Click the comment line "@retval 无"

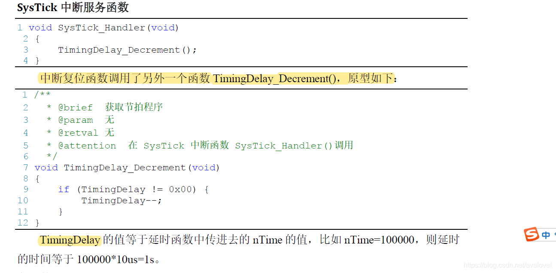coord(86,133)
